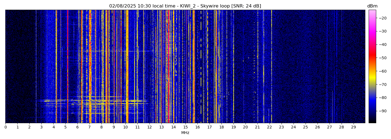Click the MHz x-axis label
391x139 pixels.
click(185, 133)
